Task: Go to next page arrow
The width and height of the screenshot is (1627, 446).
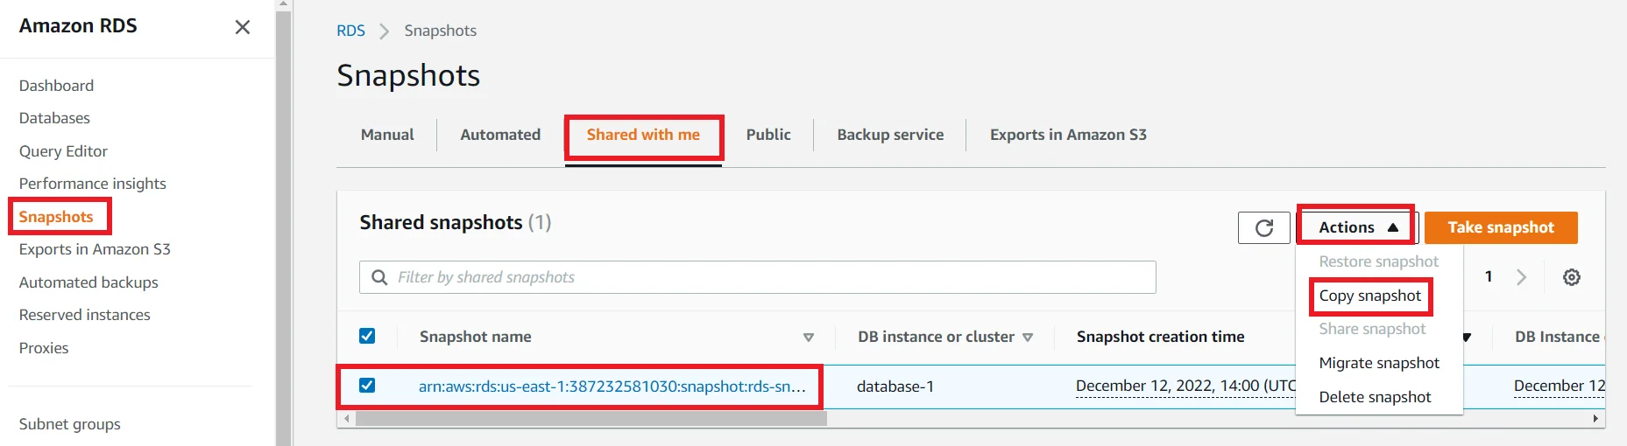Action: click(x=1522, y=277)
